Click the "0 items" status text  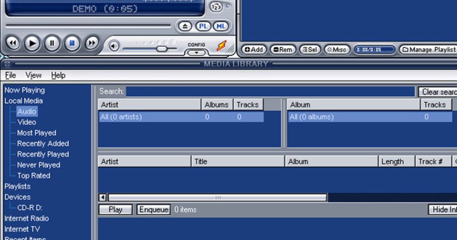tap(185, 210)
